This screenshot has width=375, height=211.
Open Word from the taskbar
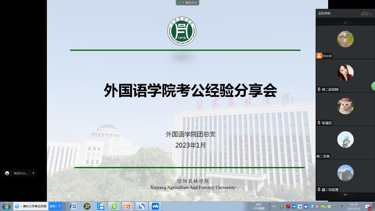click(x=73, y=206)
